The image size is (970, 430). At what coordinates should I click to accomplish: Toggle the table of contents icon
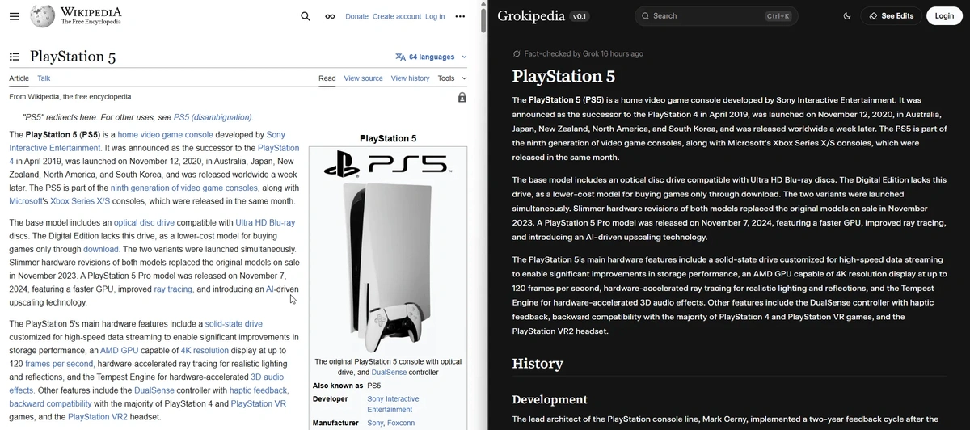15,57
